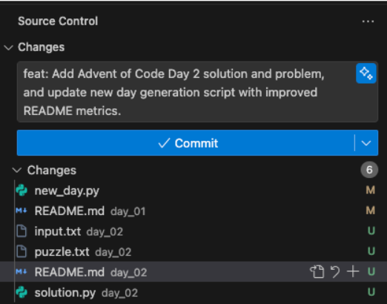Select puzzle.txt day_02 entry
Screen dimensions: 387x304
click(193, 251)
